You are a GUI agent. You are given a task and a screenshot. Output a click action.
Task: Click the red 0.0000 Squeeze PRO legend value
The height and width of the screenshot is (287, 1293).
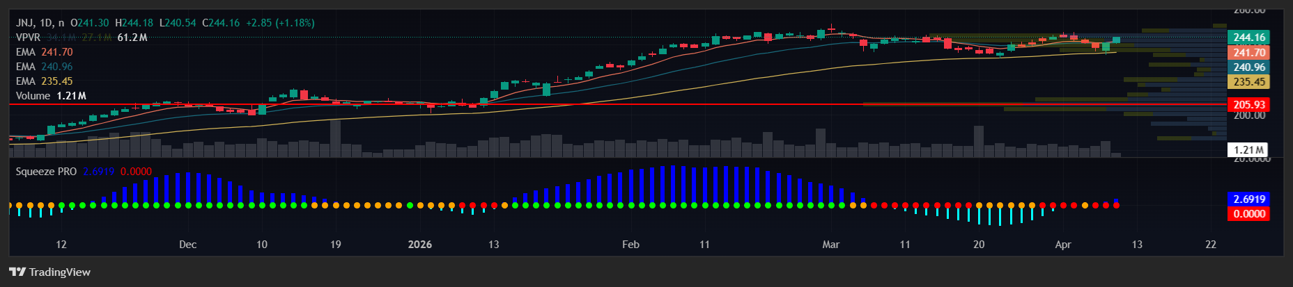(136, 172)
